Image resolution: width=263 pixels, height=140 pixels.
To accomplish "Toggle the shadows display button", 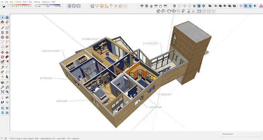I will pyautogui.click(x=3, y=6).
